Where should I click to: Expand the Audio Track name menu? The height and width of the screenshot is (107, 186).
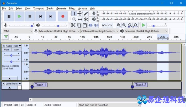[13, 46]
